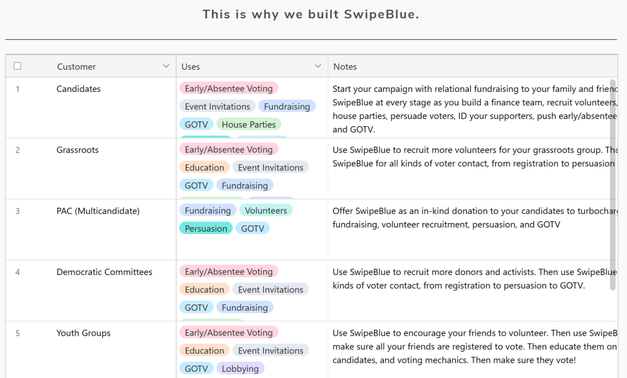
Task: Click Early/Absentee Voting tag in Youth Groups row
Action: [x=229, y=333]
